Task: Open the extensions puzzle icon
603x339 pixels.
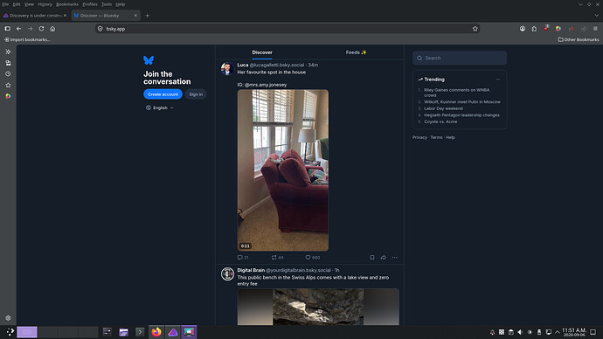Action: coord(534,29)
